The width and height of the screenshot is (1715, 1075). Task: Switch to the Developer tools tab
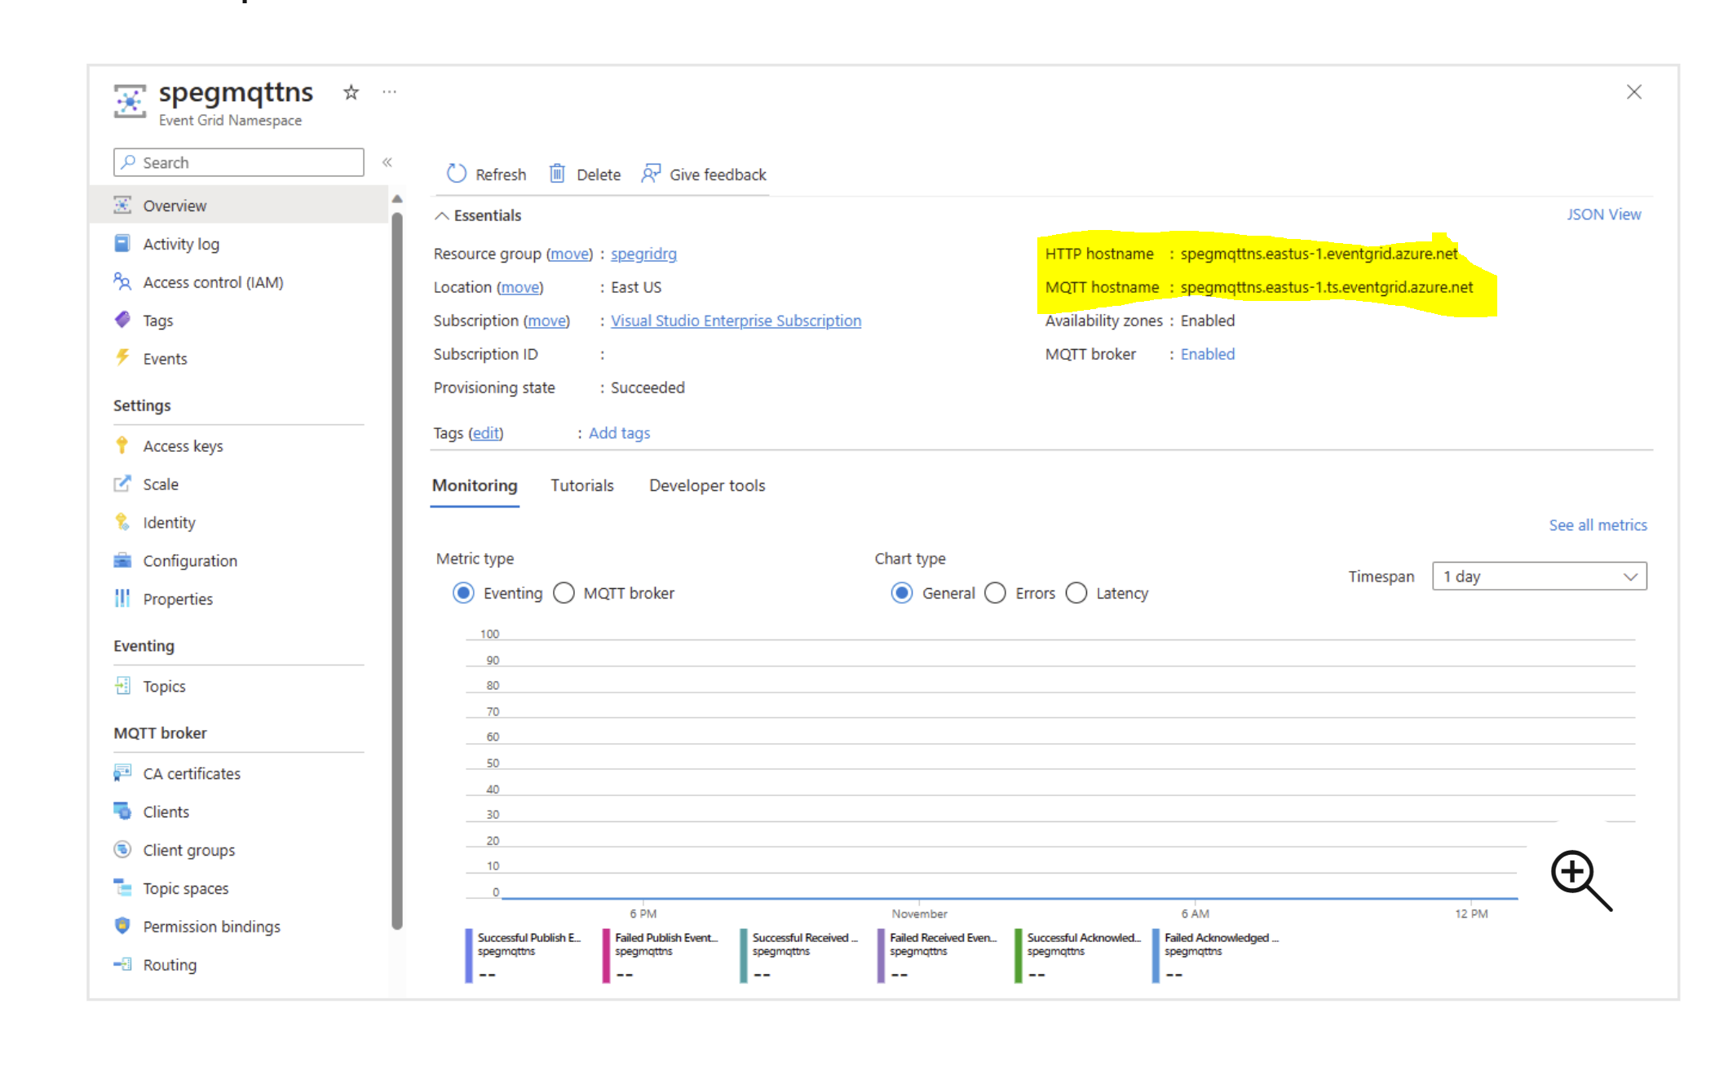tap(707, 485)
